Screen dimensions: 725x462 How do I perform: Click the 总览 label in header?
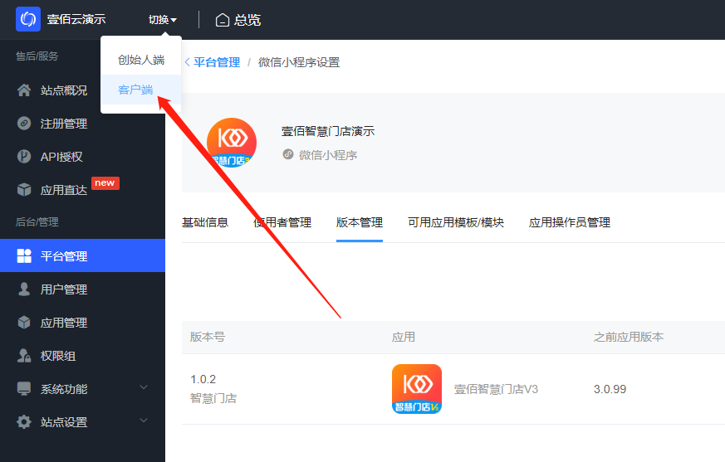coord(247,20)
